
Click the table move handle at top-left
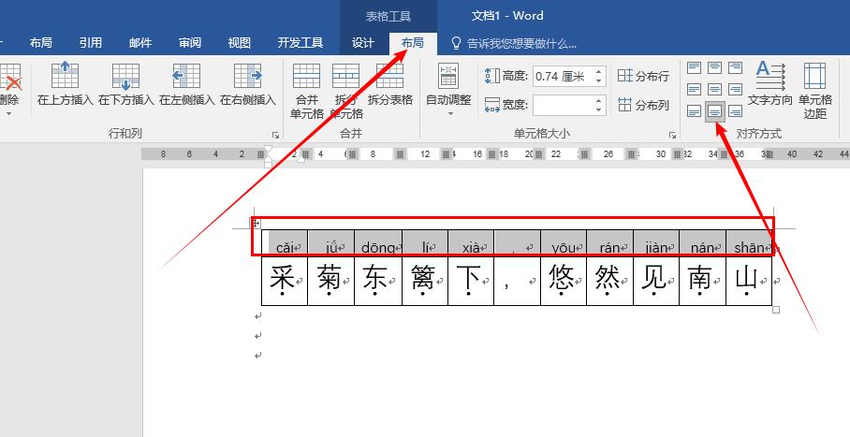point(256,223)
